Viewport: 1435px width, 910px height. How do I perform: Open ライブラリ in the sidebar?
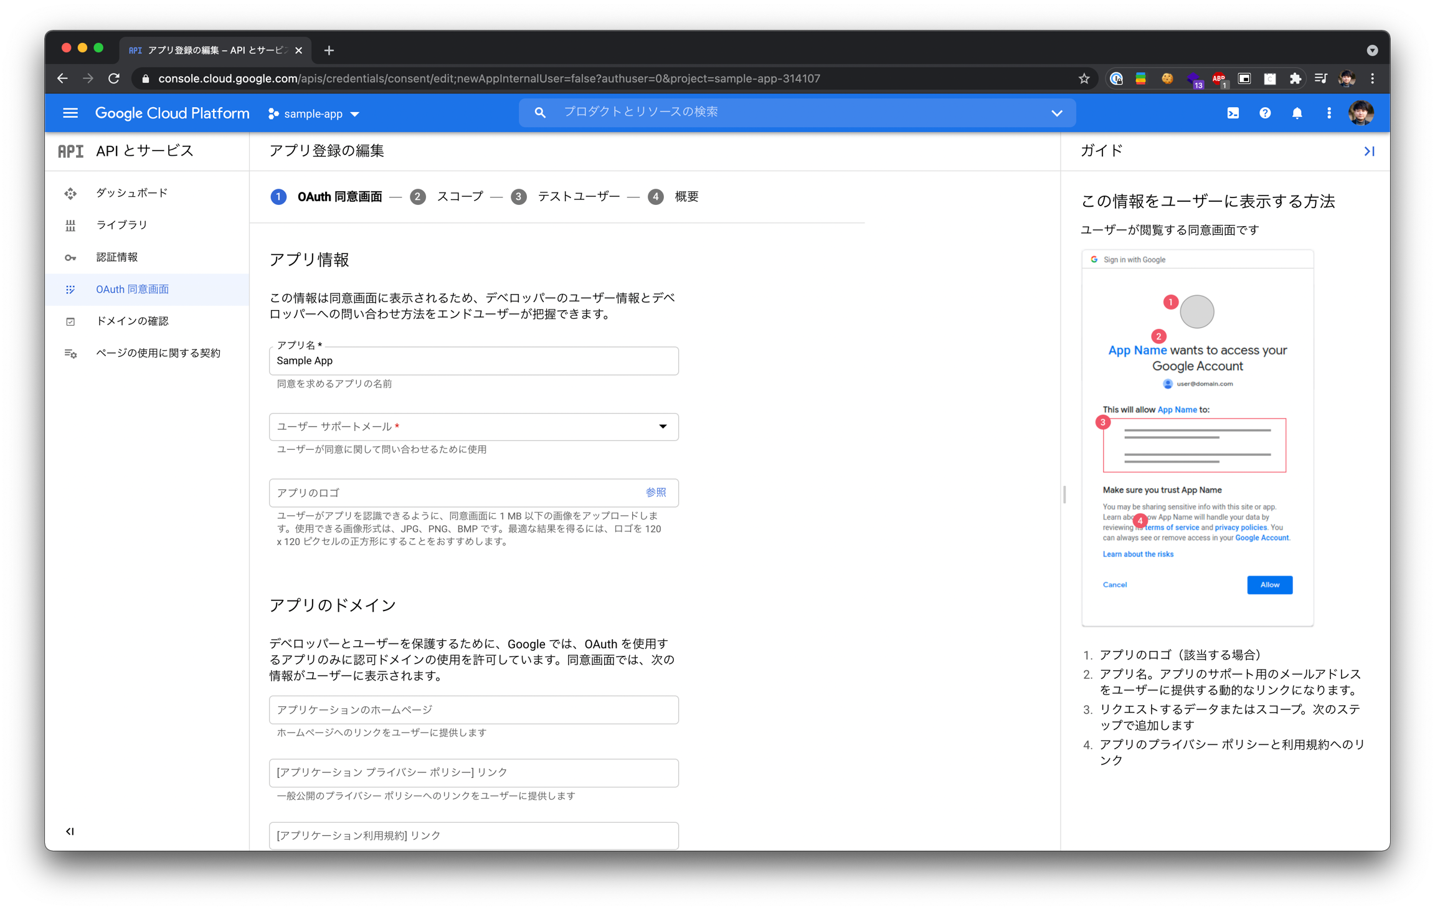pos(121,225)
